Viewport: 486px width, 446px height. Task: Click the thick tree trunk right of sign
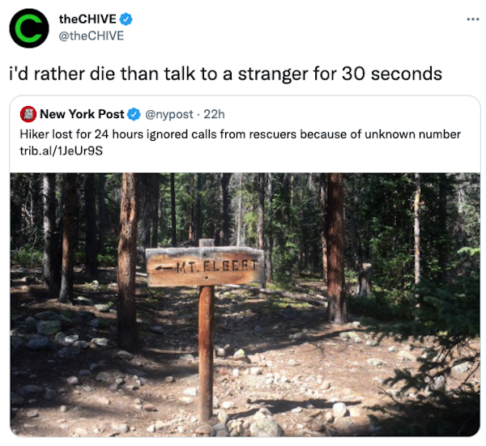pos(337,248)
